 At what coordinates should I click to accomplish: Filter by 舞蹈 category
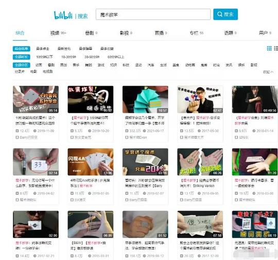click(89, 65)
